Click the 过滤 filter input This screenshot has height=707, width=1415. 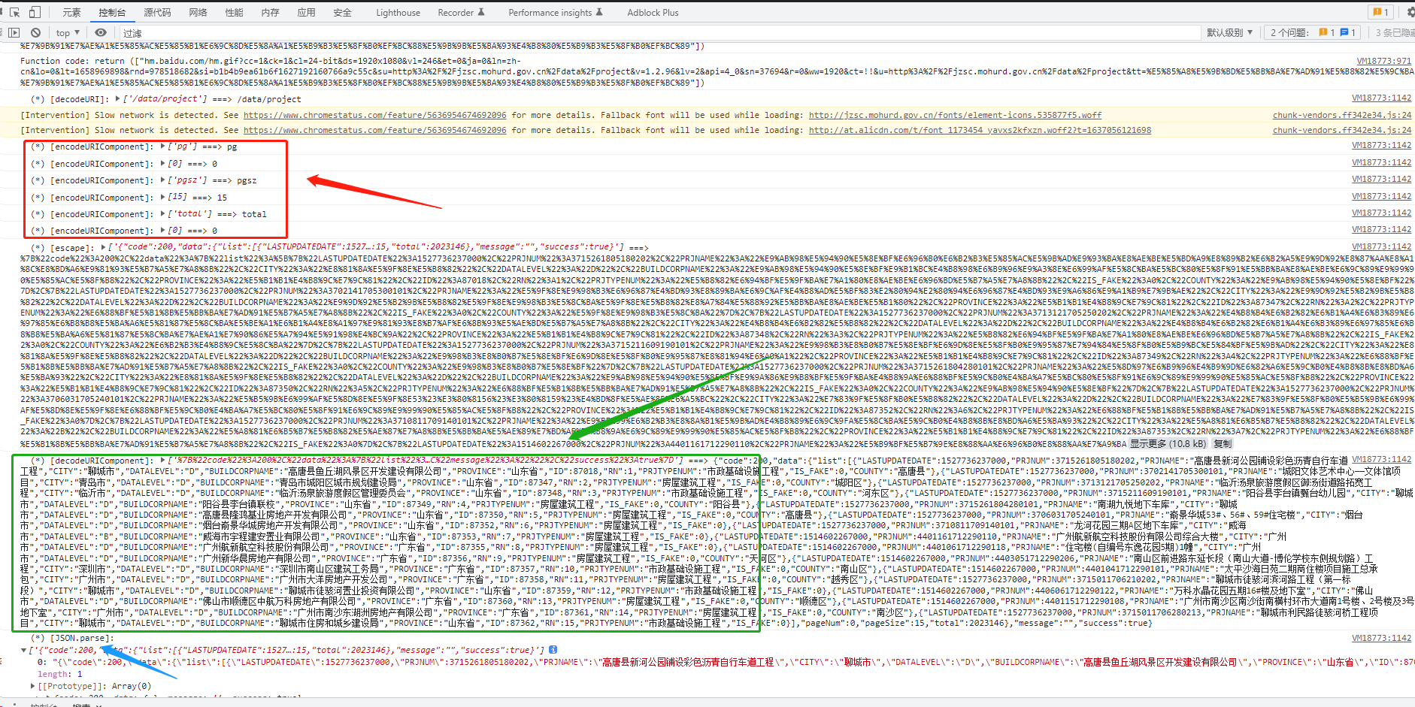pos(662,32)
